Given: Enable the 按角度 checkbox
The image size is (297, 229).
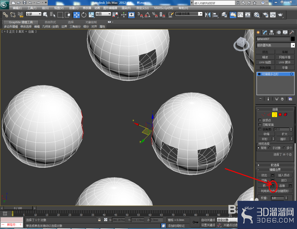Looking at the screenshot, I should [260, 129].
